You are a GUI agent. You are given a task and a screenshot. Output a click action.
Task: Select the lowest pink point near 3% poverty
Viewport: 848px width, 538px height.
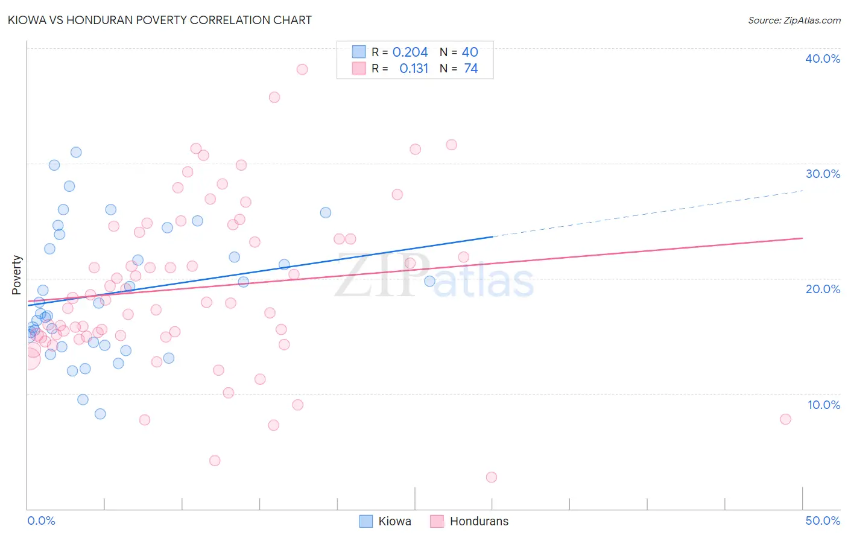[x=492, y=477]
